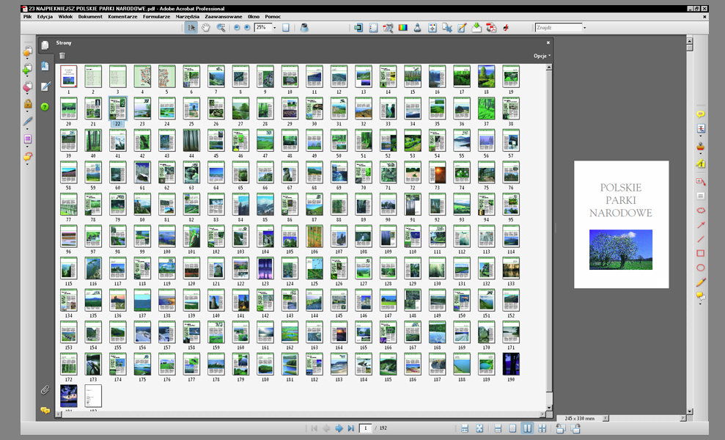The width and height of the screenshot is (725, 440).
Task: Click the Export pink arrow icon
Action: (x=27, y=87)
